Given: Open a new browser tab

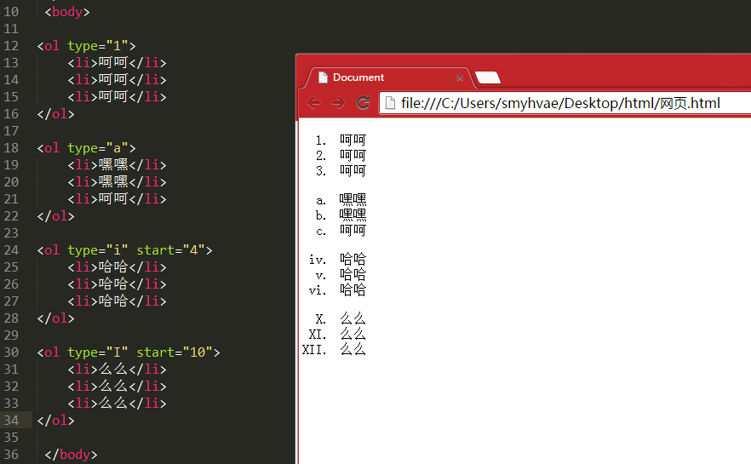Looking at the screenshot, I should tap(487, 77).
